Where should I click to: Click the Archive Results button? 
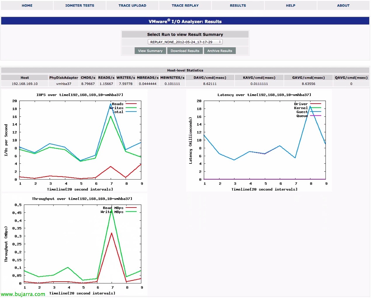pos(220,51)
